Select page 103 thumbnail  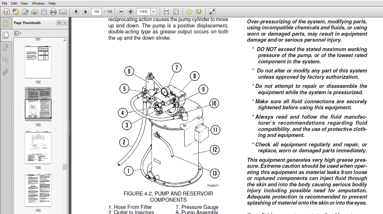tap(38, 104)
